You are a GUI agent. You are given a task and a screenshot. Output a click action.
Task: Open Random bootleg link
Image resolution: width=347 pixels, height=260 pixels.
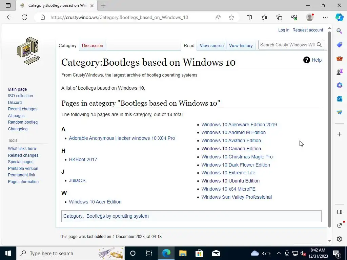point(23,122)
